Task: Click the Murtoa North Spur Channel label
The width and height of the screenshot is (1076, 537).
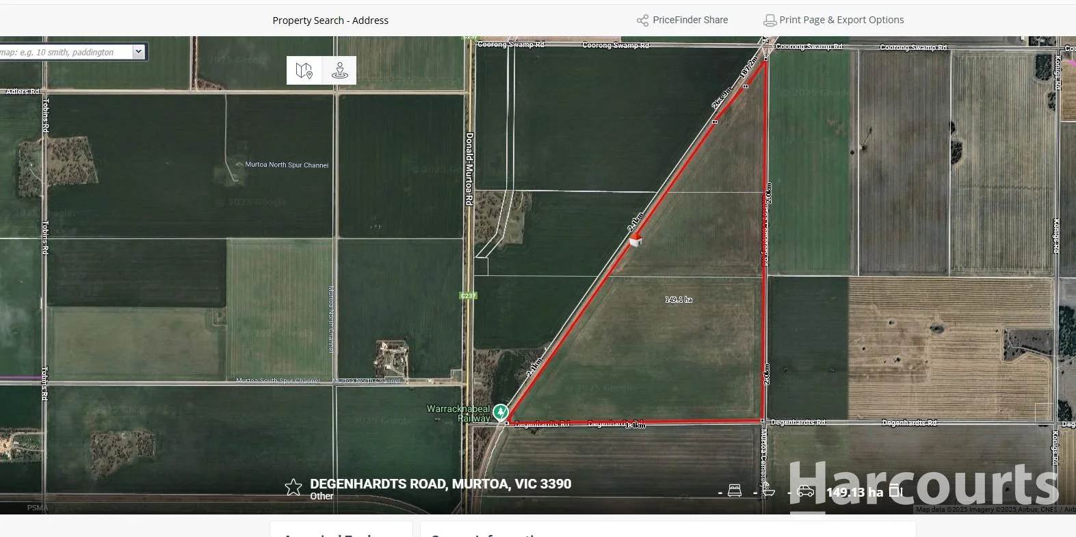Action: (x=287, y=165)
